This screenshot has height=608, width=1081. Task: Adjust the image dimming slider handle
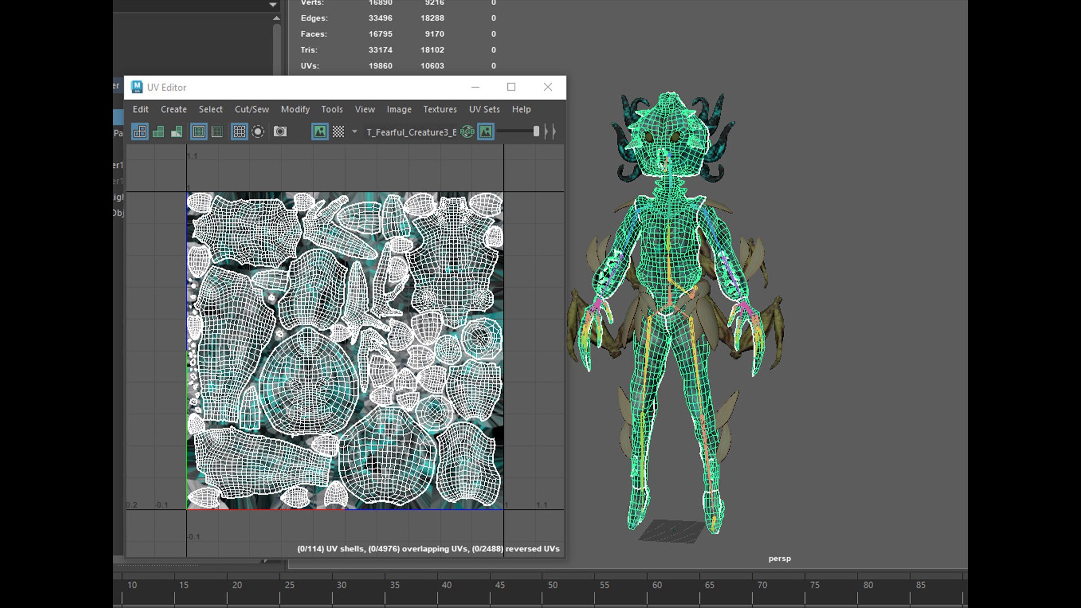point(536,131)
